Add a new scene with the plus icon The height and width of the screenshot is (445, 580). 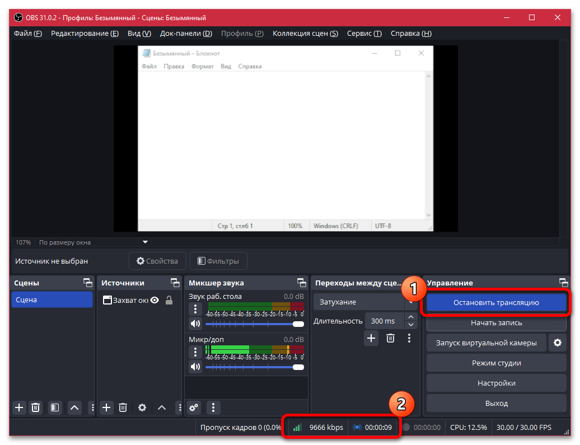point(19,407)
